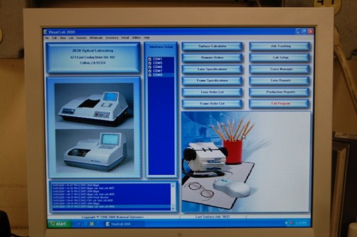The height and width of the screenshot is (237, 357).
Task: Open the Trace Manager
Action: pyautogui.click(x=280, y=69)
